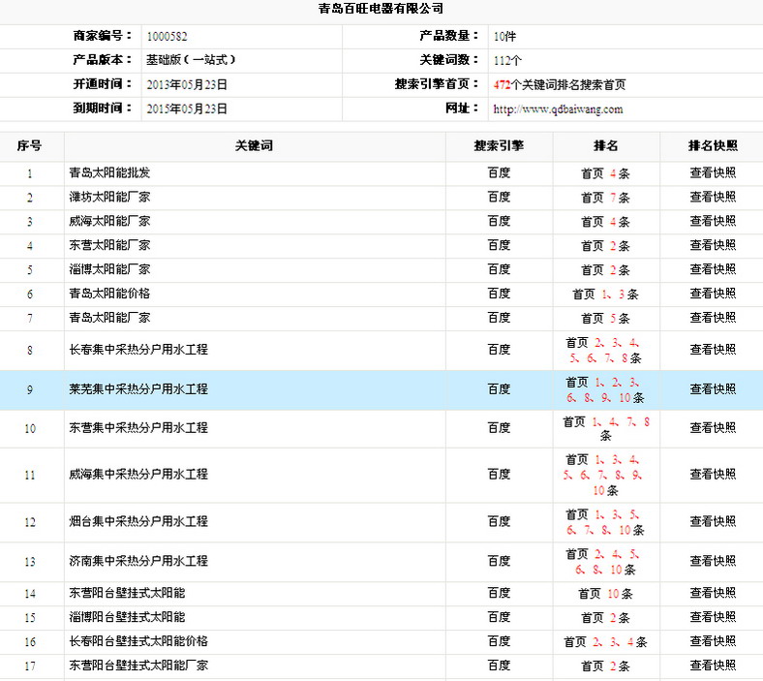763x681 pixels.
Task: Click the 排名快照 column header
Action: (x=713, y=146)
